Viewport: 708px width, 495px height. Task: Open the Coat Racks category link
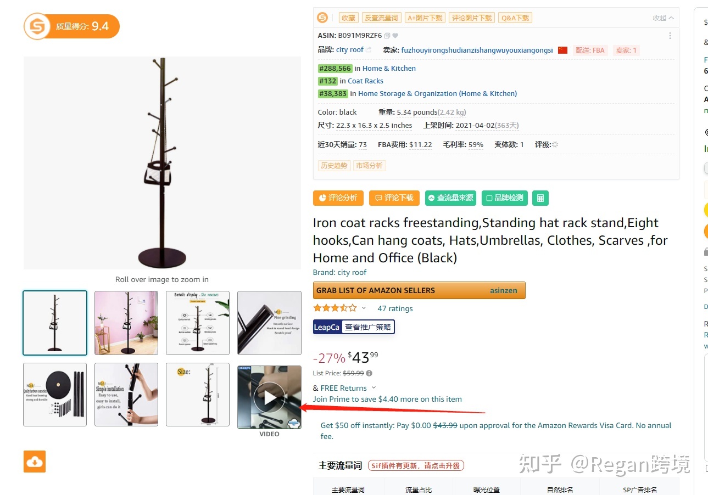click(365, 81)
